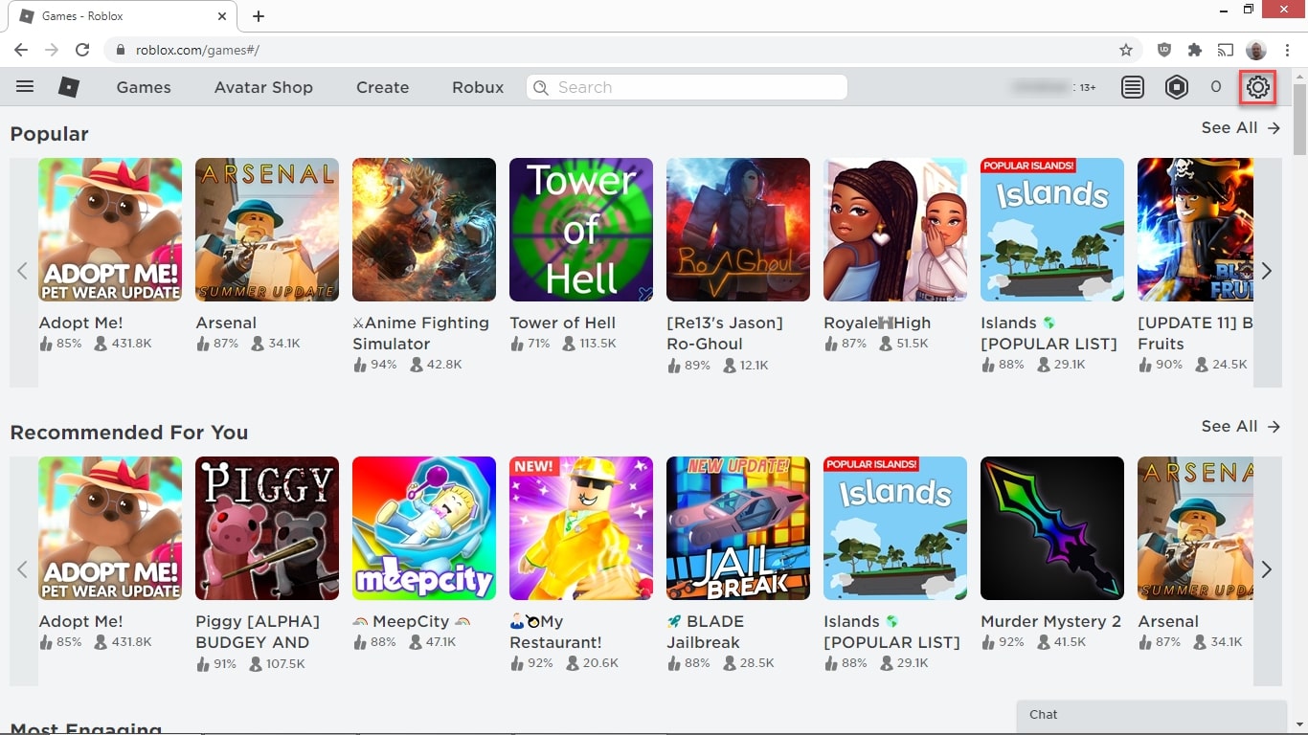Image resolution: width=1308 pixels, height=735 pixels.
Task: Reload the current page
Action: [x=82, y=50]
